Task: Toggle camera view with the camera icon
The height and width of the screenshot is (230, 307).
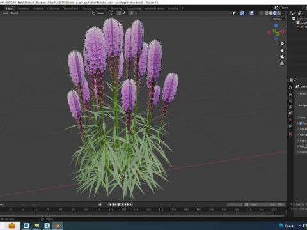Action: [x=282, y=57]
